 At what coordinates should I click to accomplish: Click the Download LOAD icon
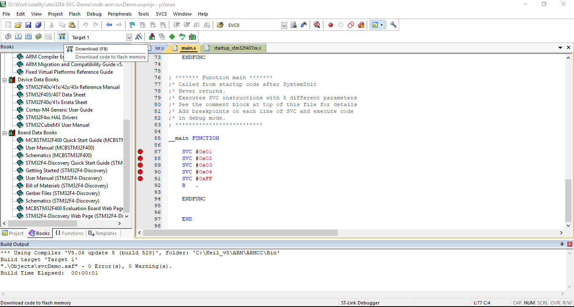click(x=62, y=37)
